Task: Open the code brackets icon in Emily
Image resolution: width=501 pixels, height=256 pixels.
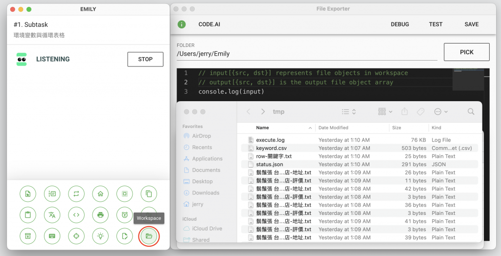Action: [x=76, y=215]
